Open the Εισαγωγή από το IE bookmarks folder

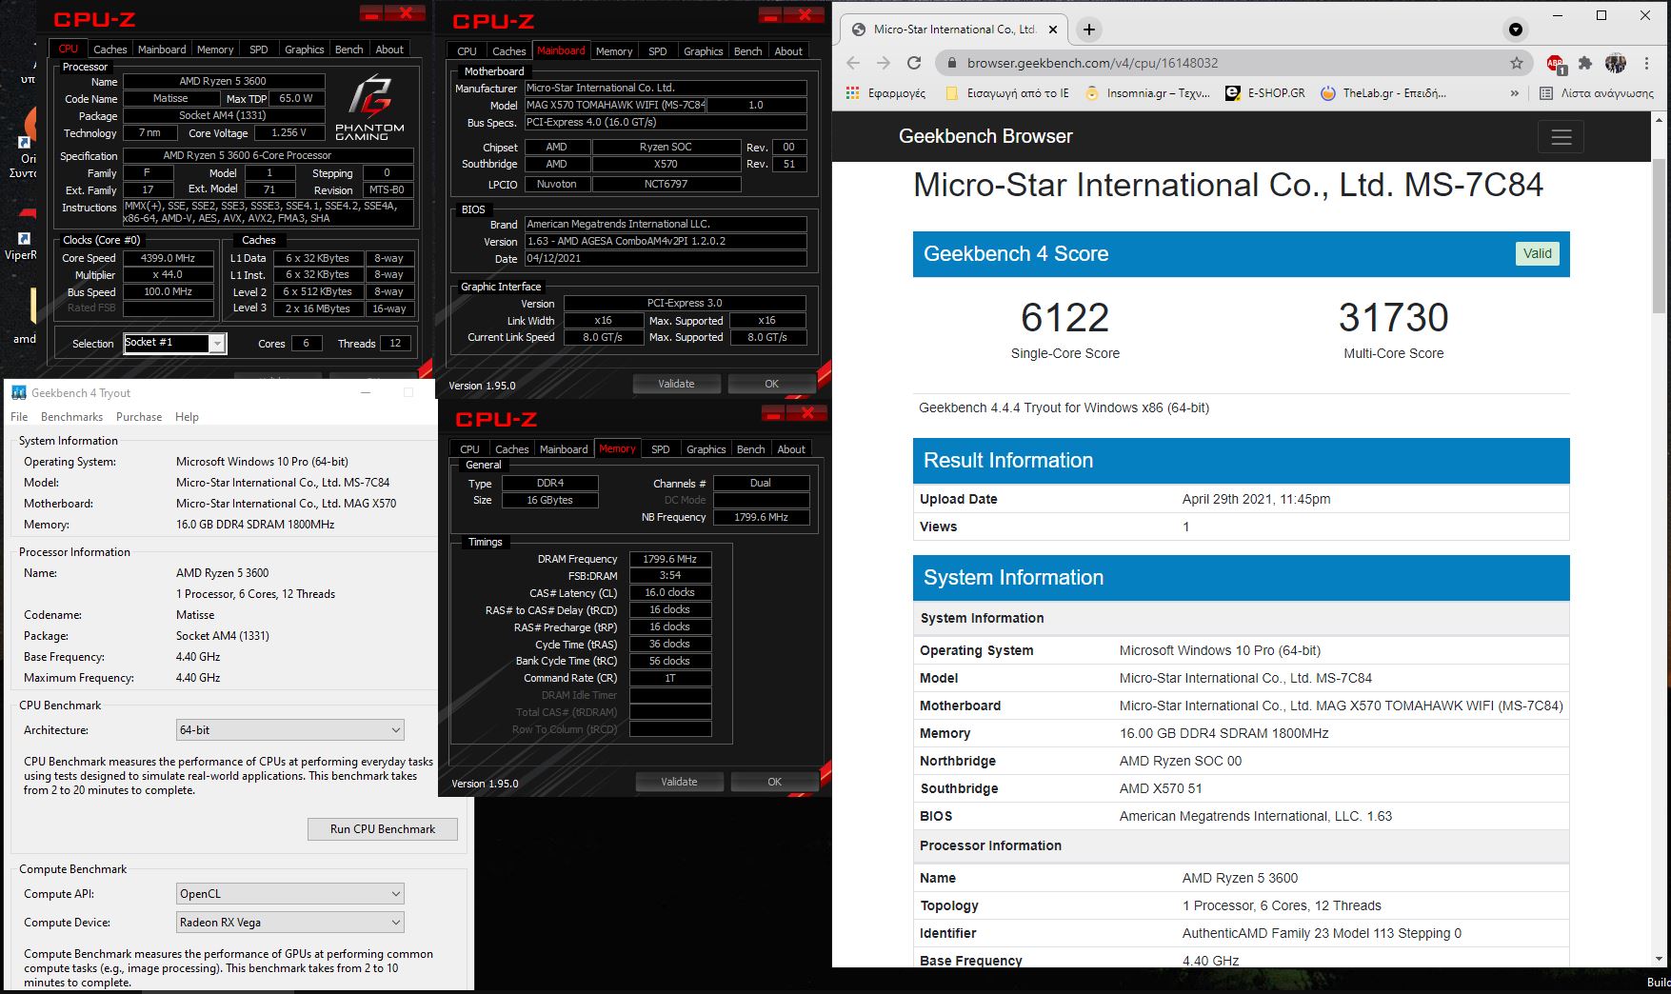click(1007, 93)
